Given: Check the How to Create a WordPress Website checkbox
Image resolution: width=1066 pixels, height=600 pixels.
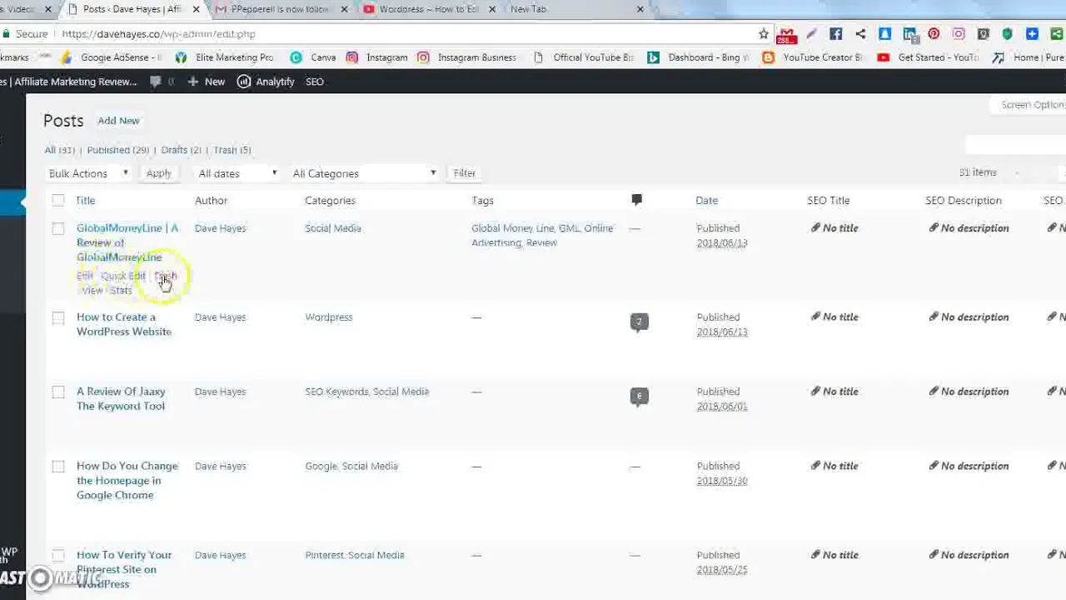Looking at the screenshot, I should point(58,317).
